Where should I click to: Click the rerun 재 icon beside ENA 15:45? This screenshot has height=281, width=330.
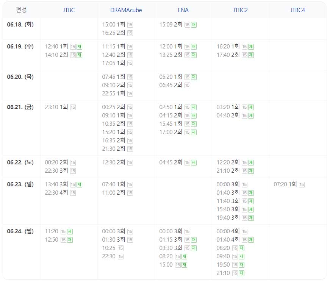point(194,124)
